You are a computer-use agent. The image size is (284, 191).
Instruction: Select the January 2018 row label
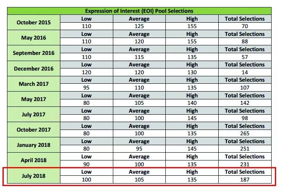[x=34, y=145]
